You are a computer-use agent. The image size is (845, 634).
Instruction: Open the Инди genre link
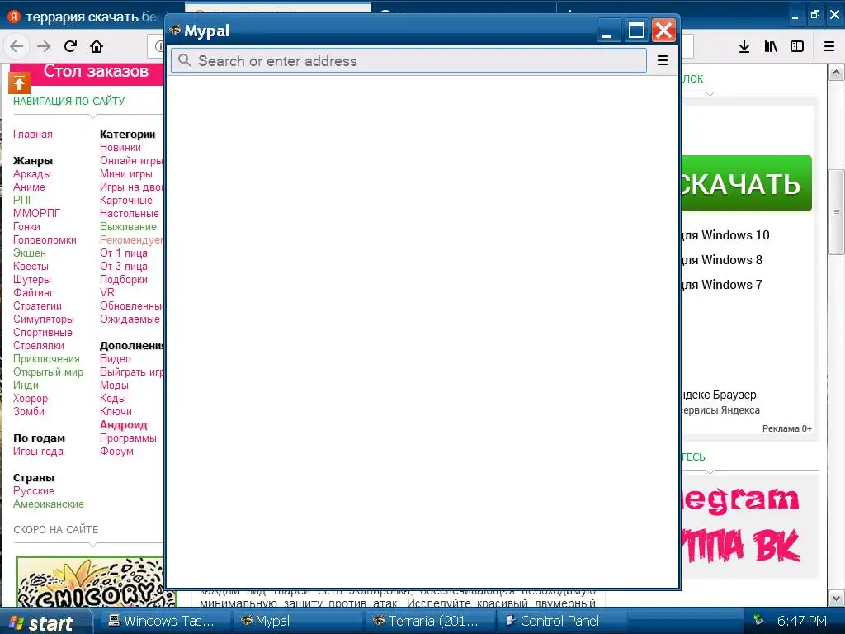coord(26,385)
